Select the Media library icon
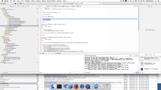This screenshot has height=90, width=161. point(154,55)
